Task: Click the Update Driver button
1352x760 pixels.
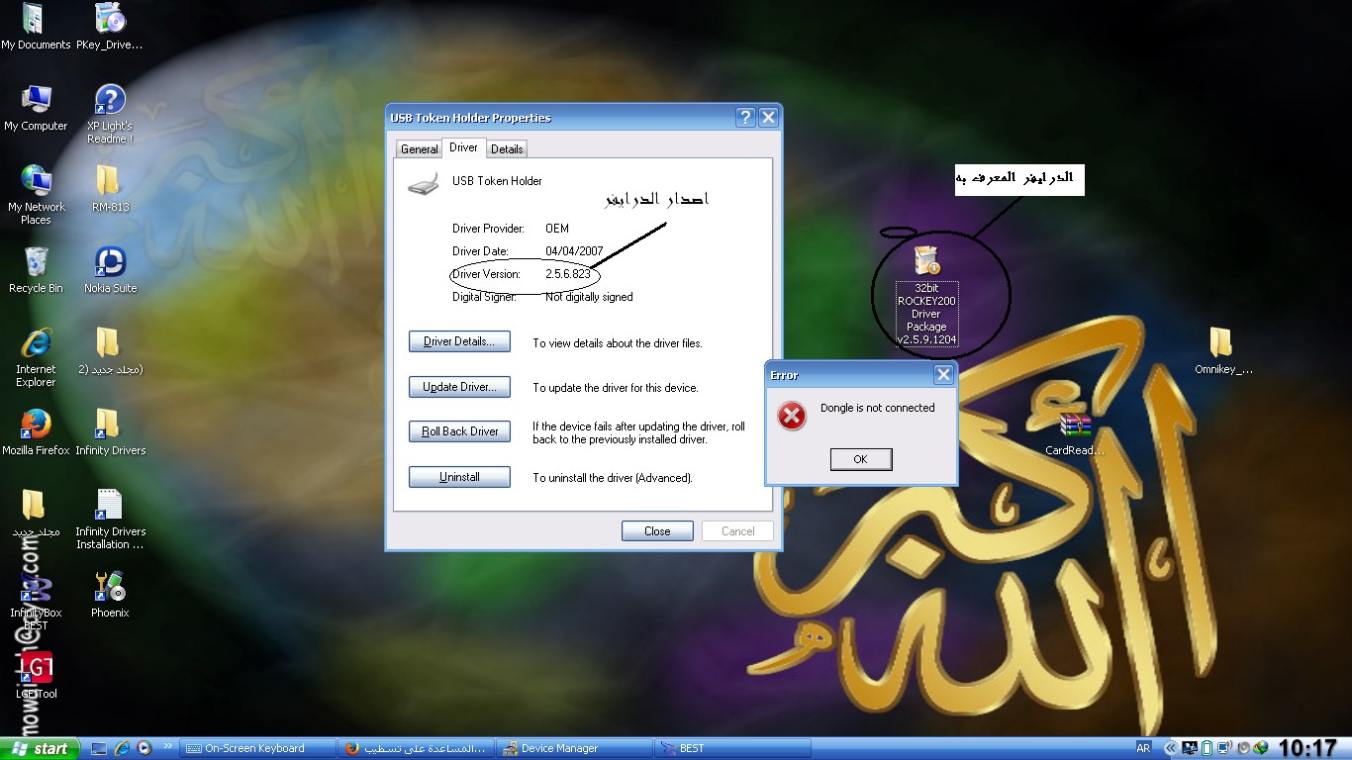Action: pos(459,387)
